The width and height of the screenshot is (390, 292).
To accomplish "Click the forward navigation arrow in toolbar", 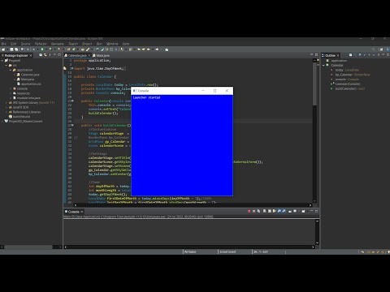I will coord(157,49).
